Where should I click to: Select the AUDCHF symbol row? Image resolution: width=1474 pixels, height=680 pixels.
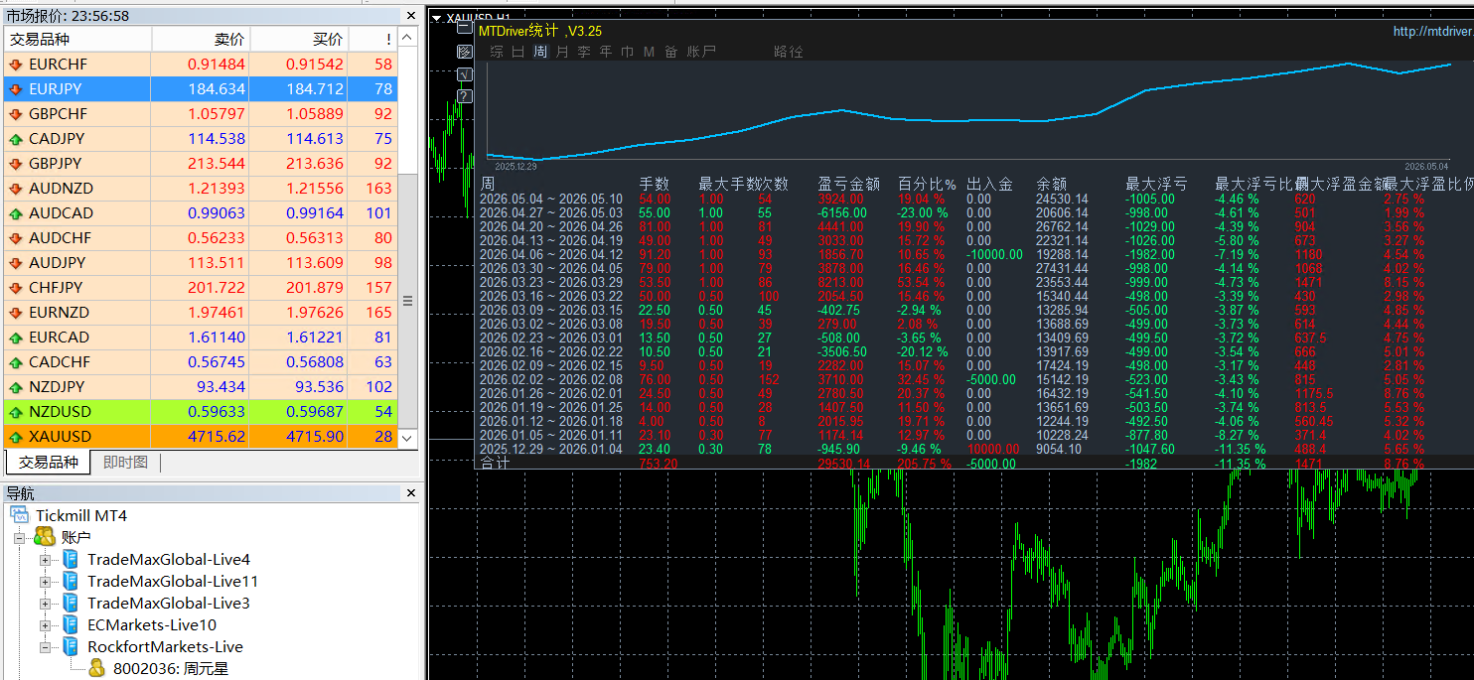(x=200, y=237)
